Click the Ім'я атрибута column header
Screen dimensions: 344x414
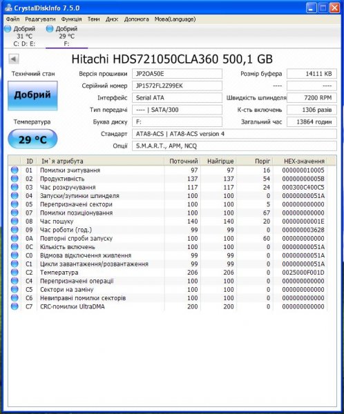[x=100, y=161]
